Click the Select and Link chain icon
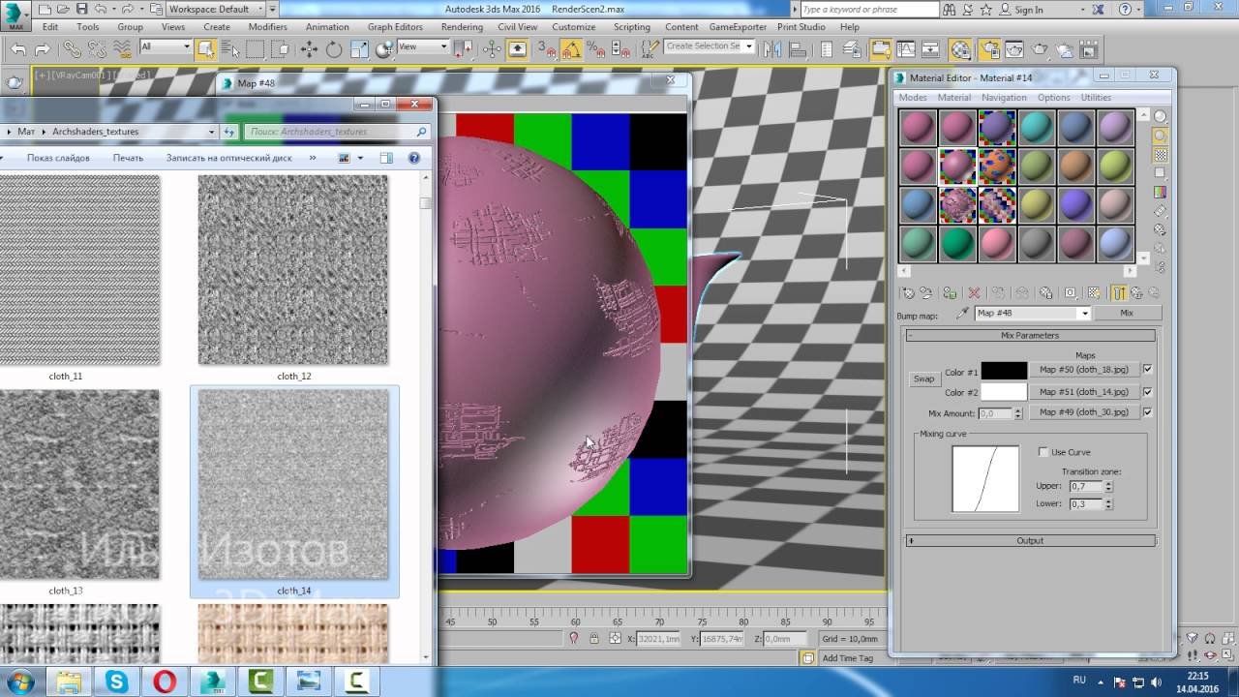The width and height of the screenshot is (1239, 697). (73, 49)
